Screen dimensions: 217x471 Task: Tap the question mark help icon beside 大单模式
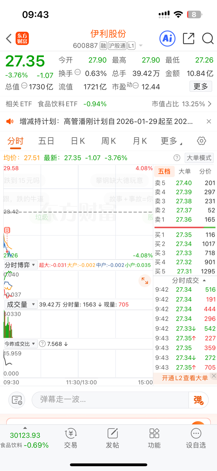click(x=177, y=158)
